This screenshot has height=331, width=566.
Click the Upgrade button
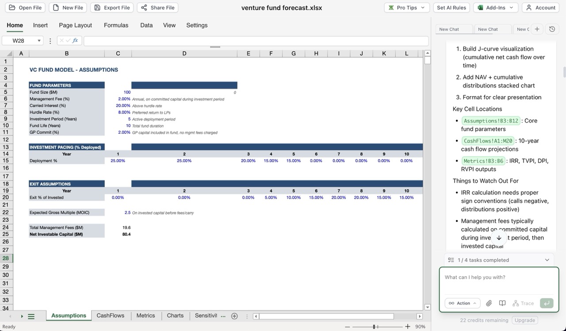click(x=524, y=320)
